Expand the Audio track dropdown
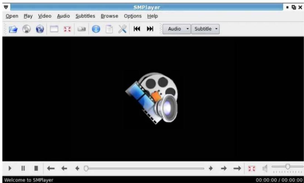The image size is (304, 183). point(177,29)
